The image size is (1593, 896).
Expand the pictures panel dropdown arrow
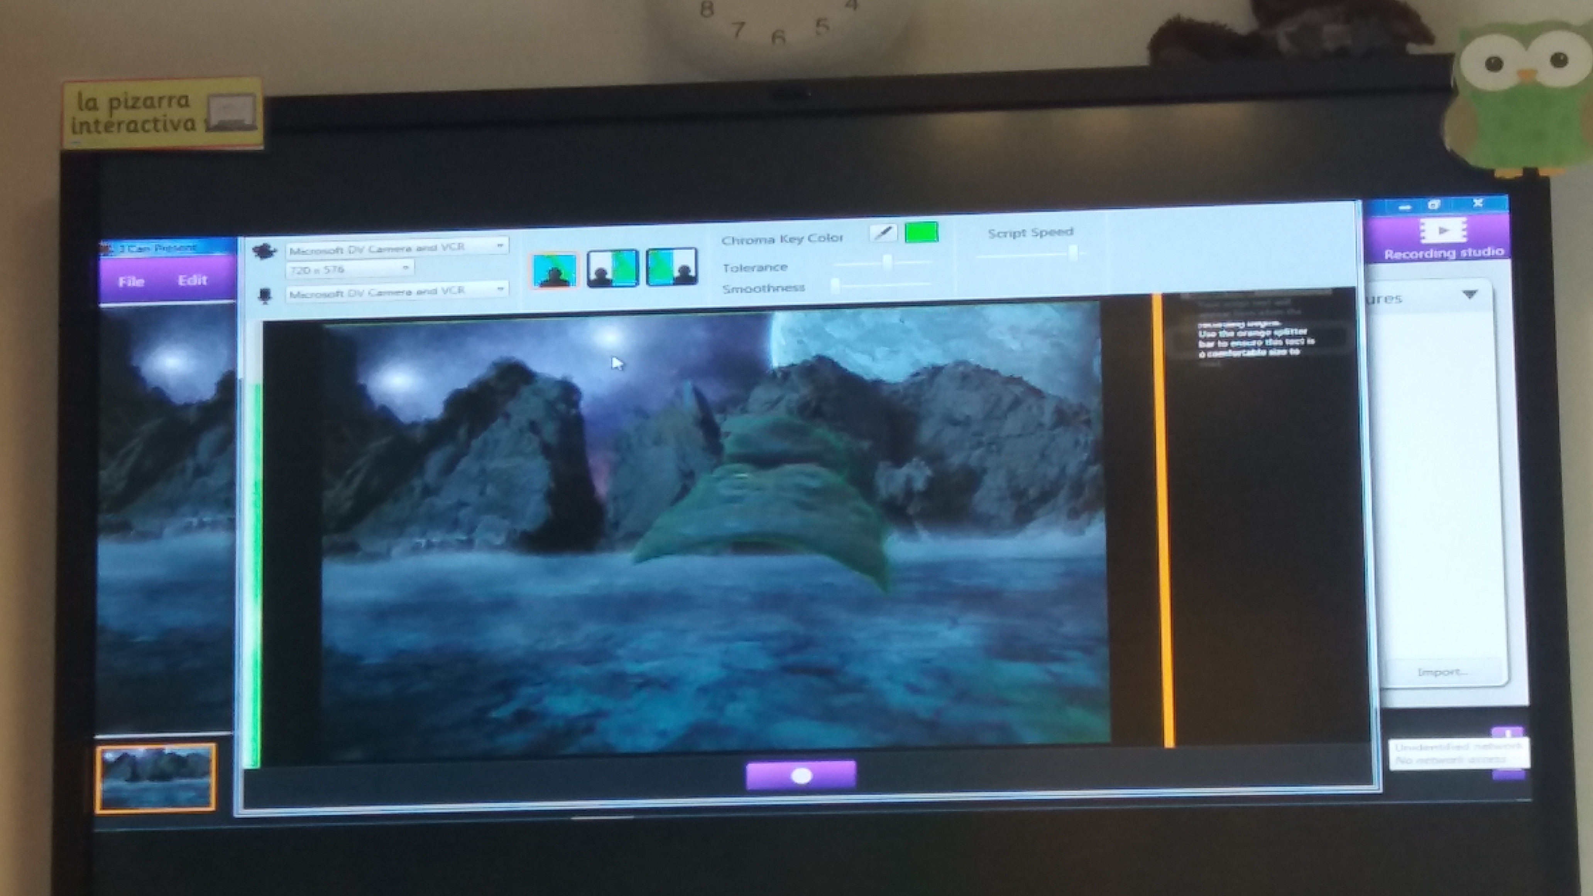(1470, 295)
